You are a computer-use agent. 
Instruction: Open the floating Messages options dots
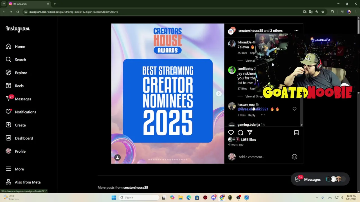pyautogui.click(x=343, y=179)
